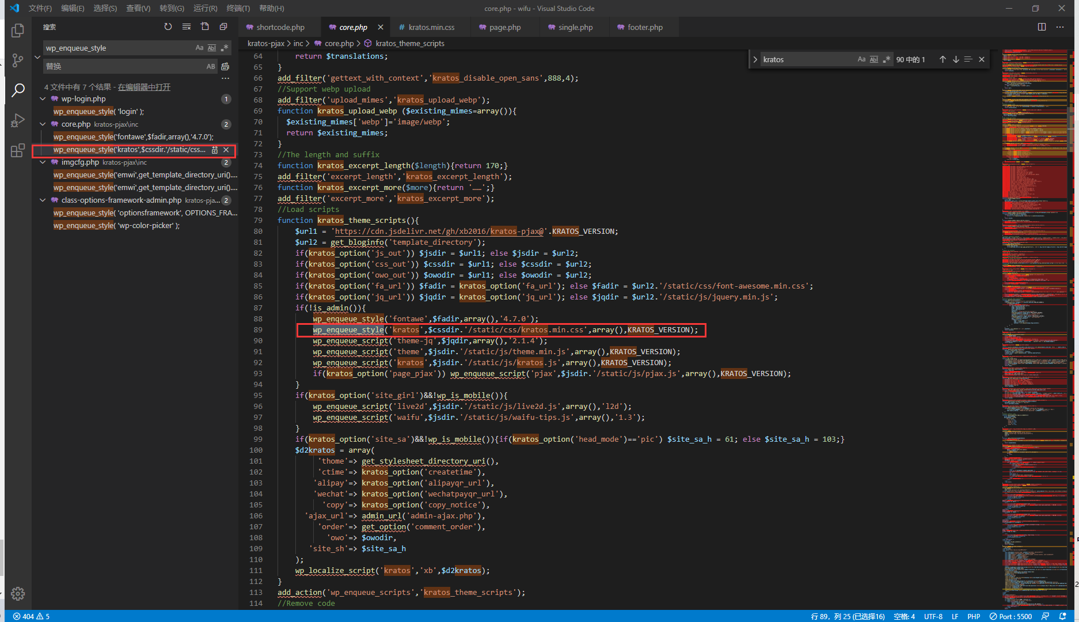Viewport: 1079px width, 622px height.
Task: Select the Search view magnifier icon
Action: (18, 90)
